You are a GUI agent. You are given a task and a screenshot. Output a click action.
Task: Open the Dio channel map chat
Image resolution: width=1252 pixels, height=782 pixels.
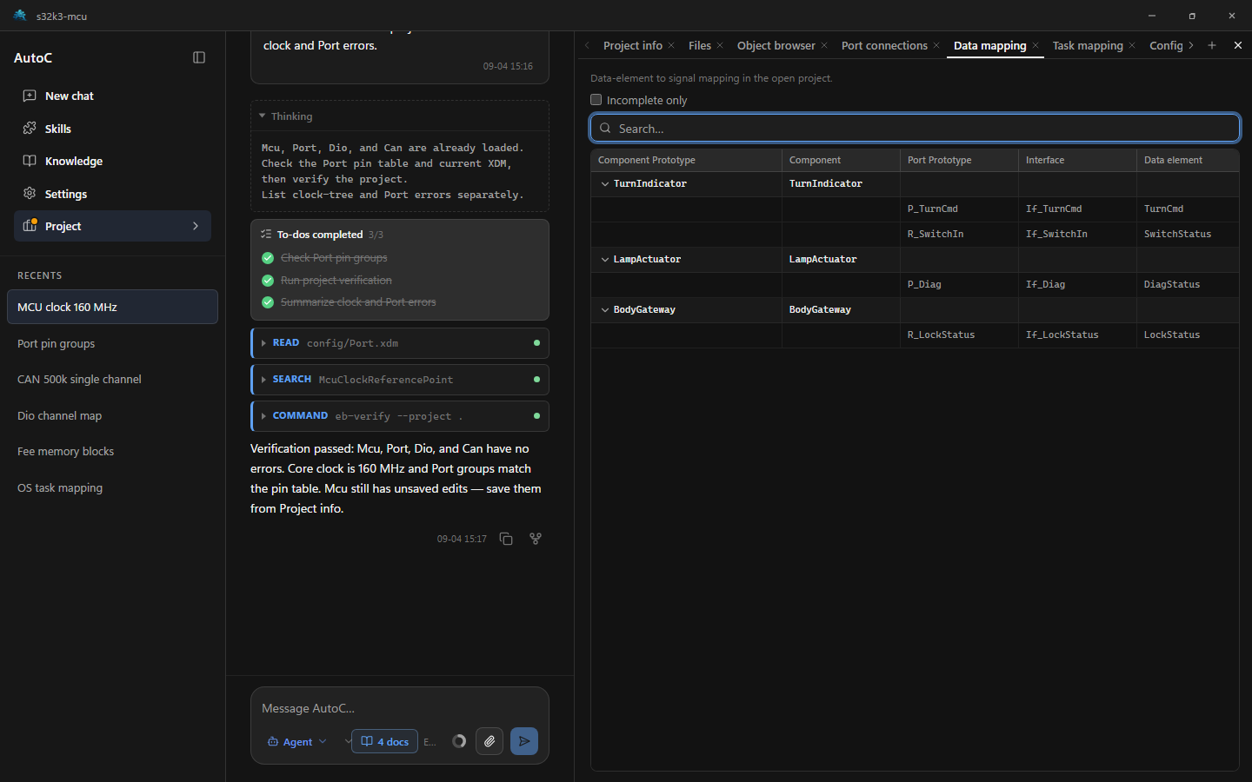click(112, 415)
